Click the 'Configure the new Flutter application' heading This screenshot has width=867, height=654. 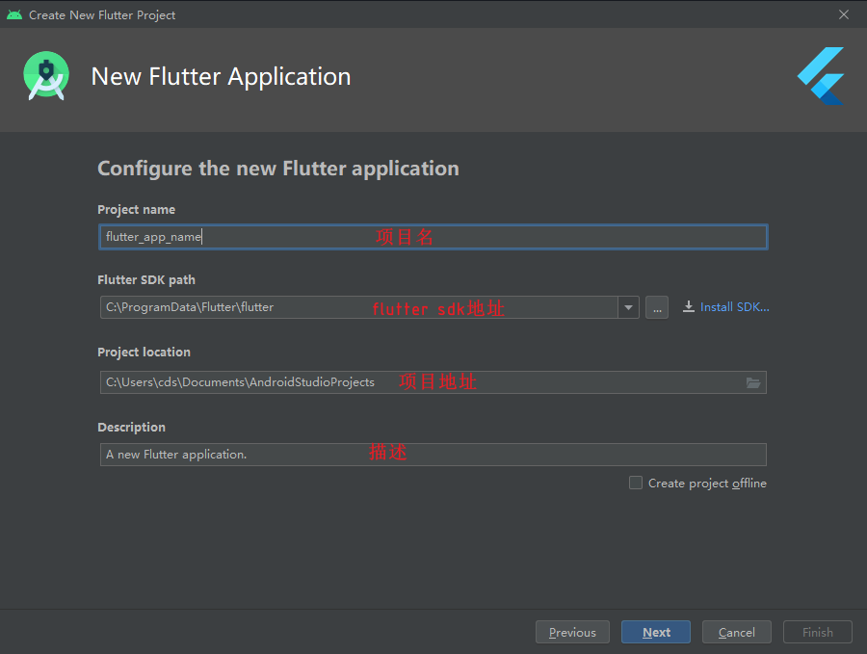(278, 168)
